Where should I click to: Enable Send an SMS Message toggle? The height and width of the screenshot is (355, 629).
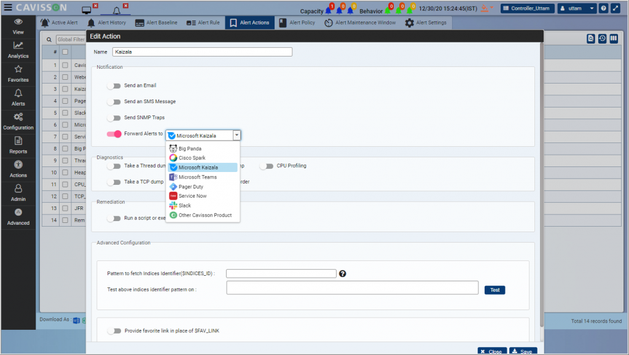coord(114,102)
